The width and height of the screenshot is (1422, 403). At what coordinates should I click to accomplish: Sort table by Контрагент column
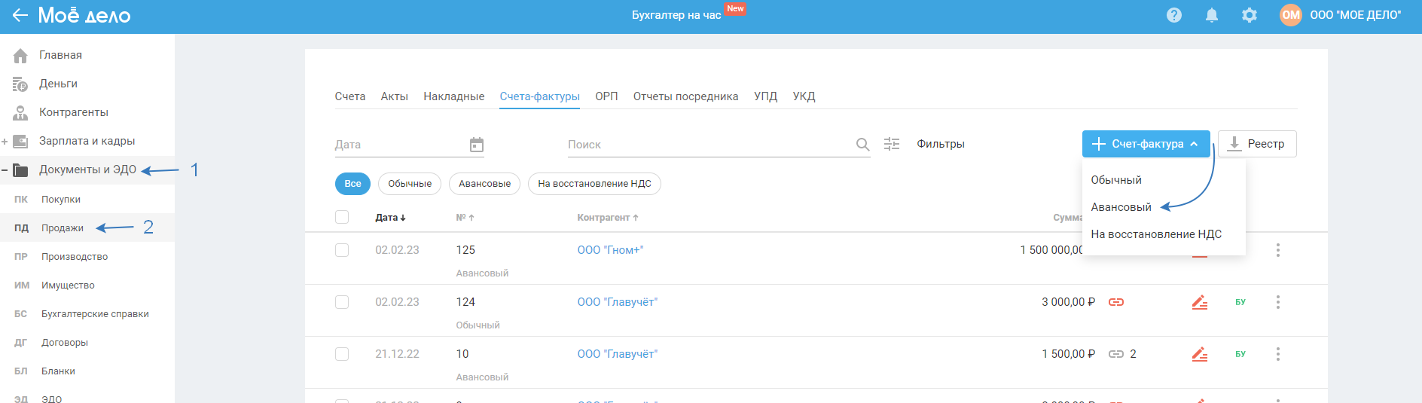pyautogui.click(x=608, y=218)
